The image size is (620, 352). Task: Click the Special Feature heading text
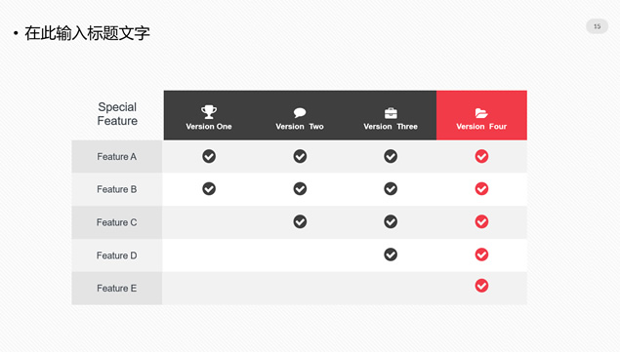tap(117, 114)
